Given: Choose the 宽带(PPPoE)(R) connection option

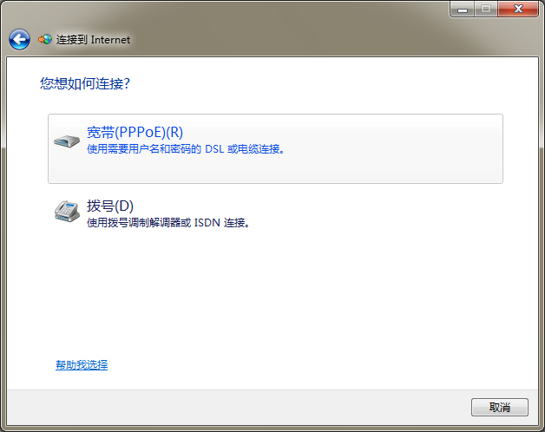Looking at the screenshot, I should [275, 148].
